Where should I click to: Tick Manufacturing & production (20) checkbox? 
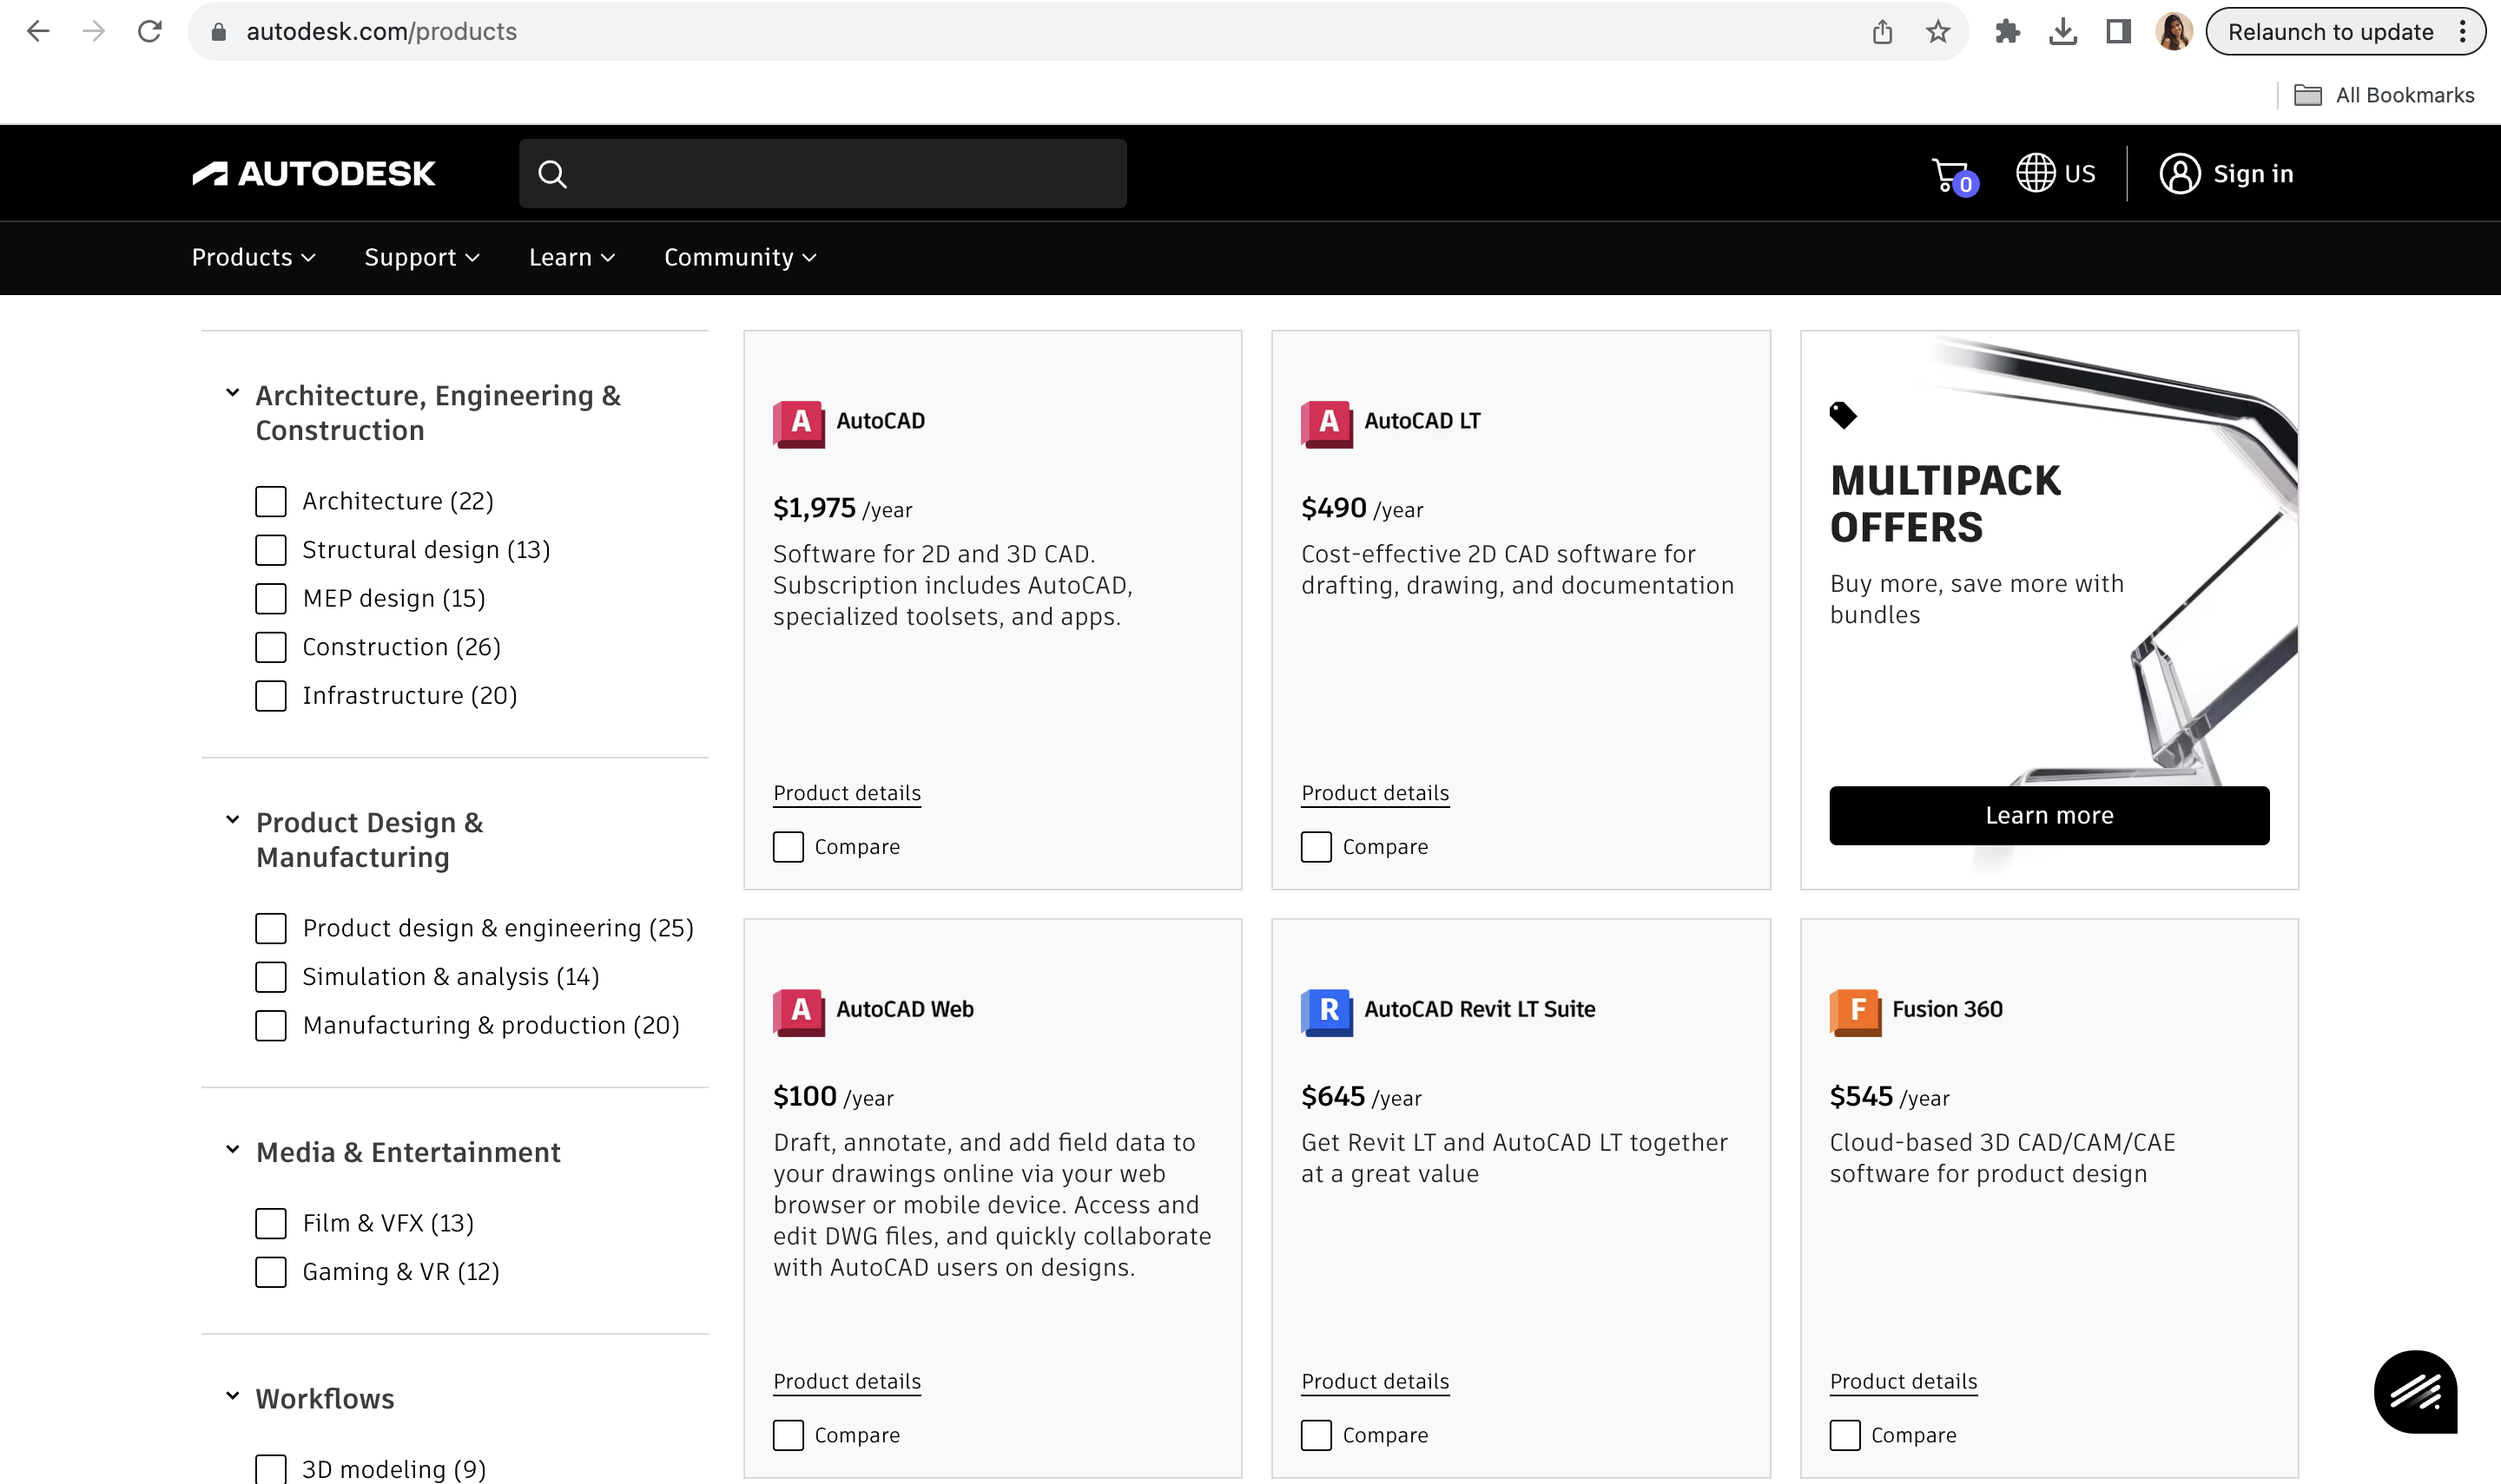pyautogui.click(x=270, y=1025)
